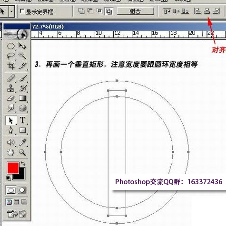Align selected paths to bottom edges
The width and height of the screenshot is (226, 226).
point(185,11)
